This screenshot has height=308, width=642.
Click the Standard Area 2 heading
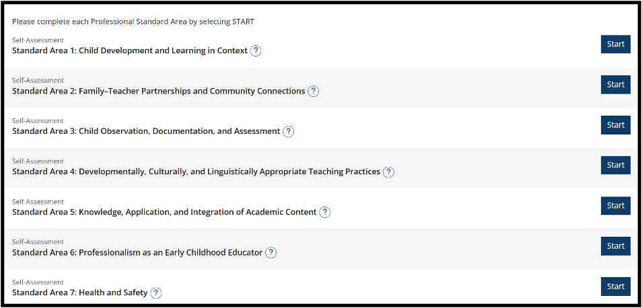tap(158, 91)
